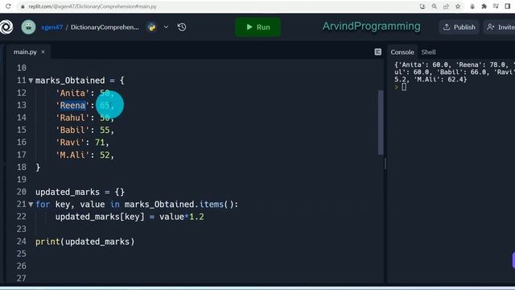Click the 'Rahul' key on line 14
Viewport: 515px width, 290px height.
pos(72,118)
